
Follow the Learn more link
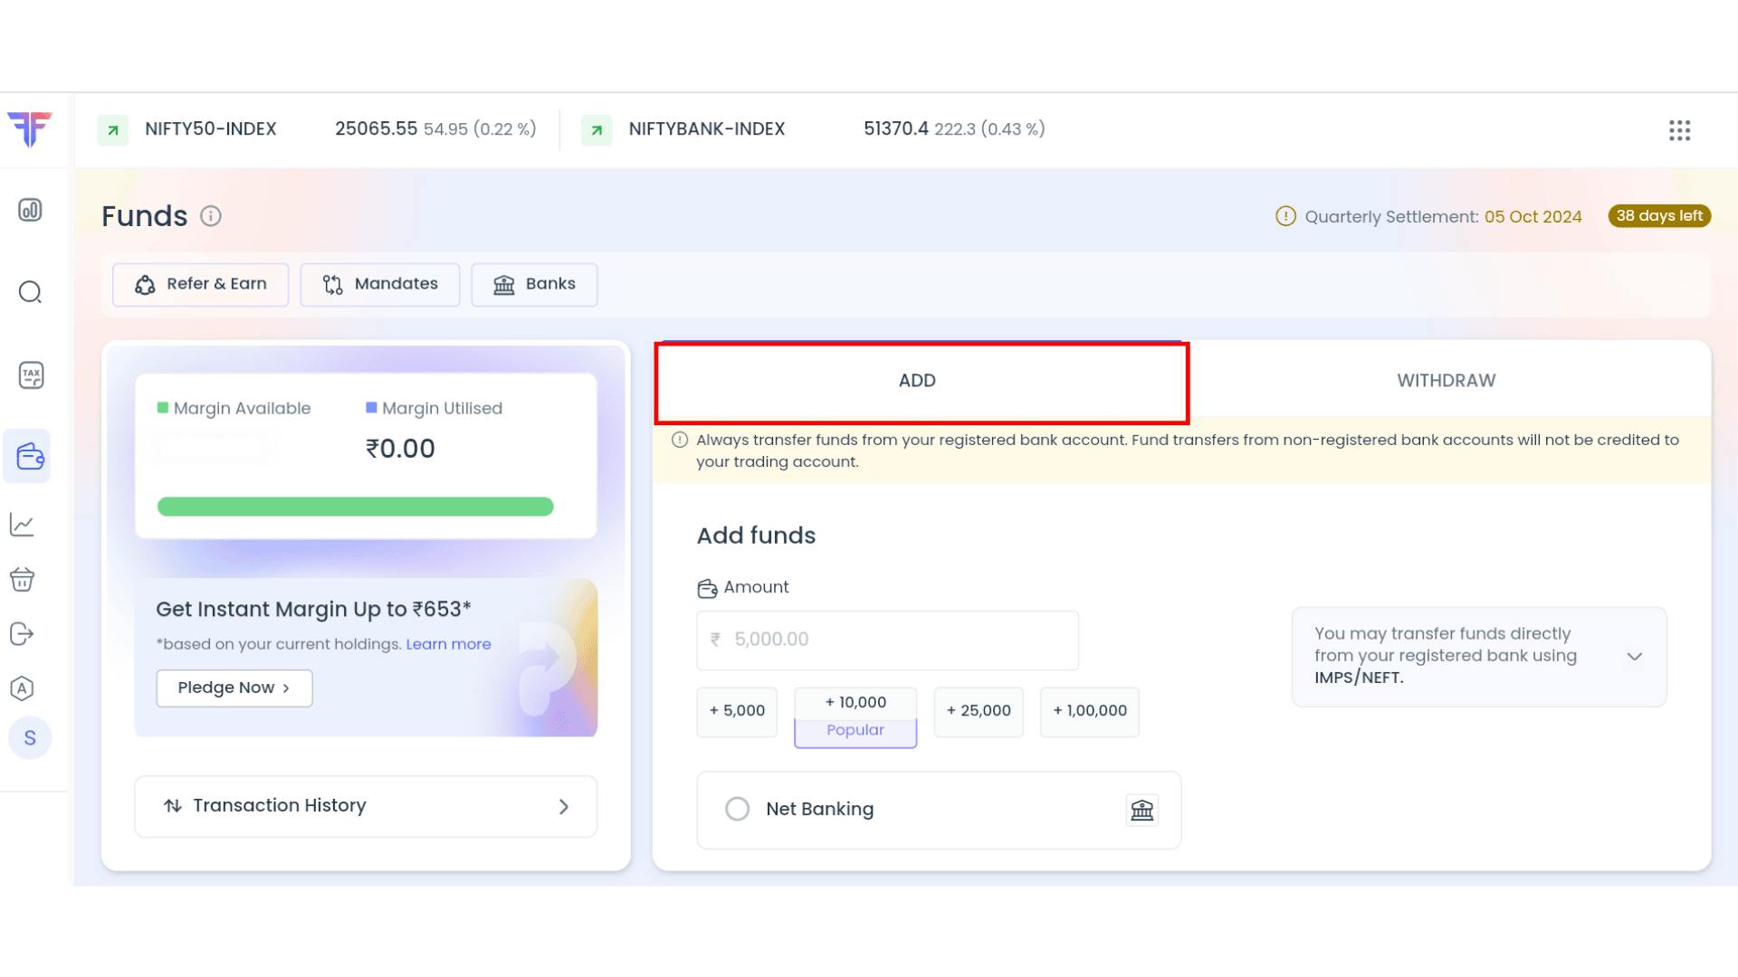point(448,644)
